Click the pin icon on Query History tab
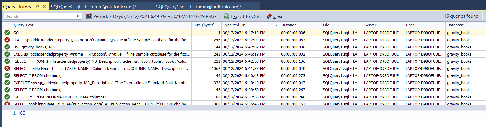Screen dimensions: 486x127 (37, 7)
